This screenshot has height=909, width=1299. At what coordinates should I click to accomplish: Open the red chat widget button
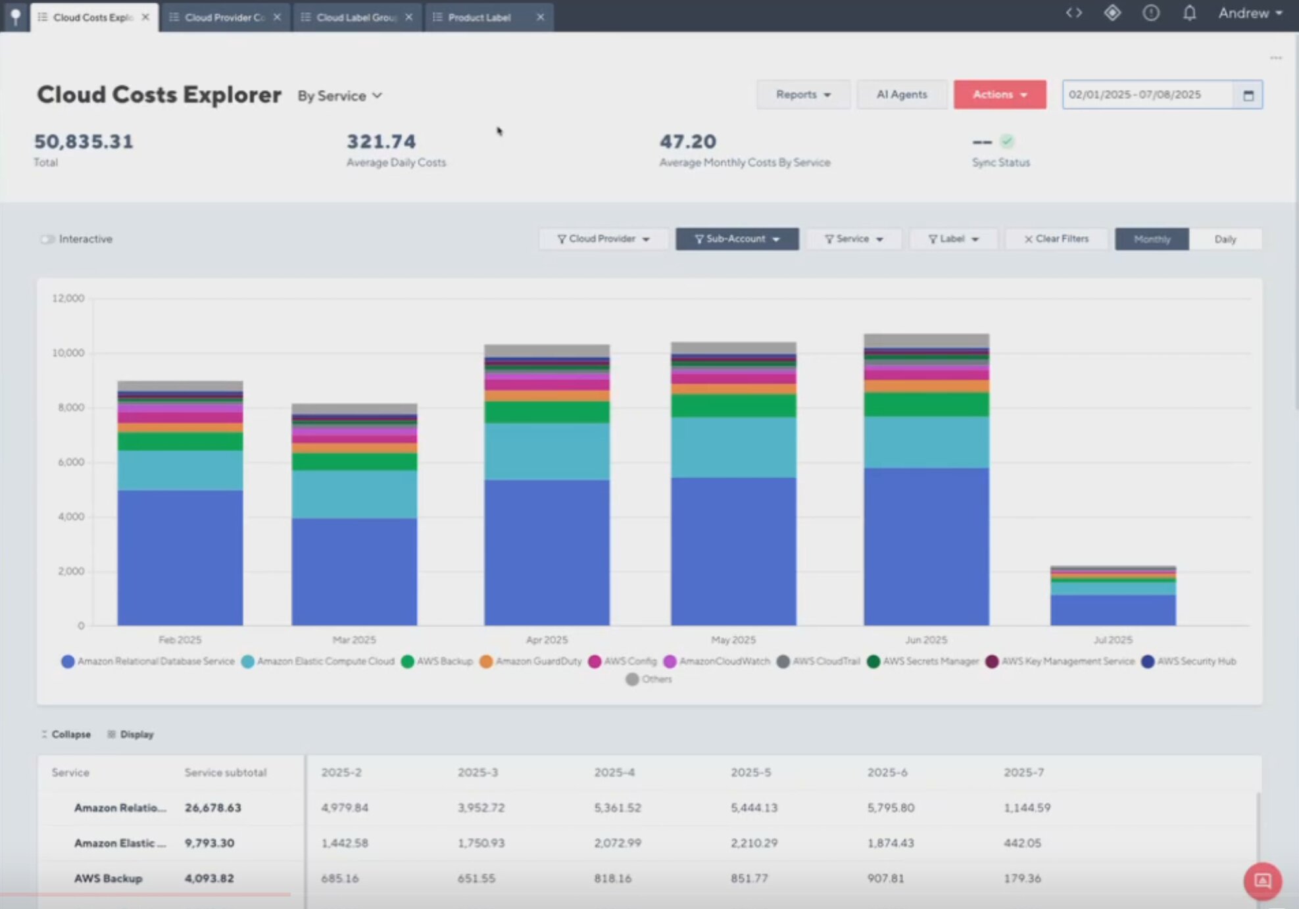pyautogui.click(x=1262, y=880)
